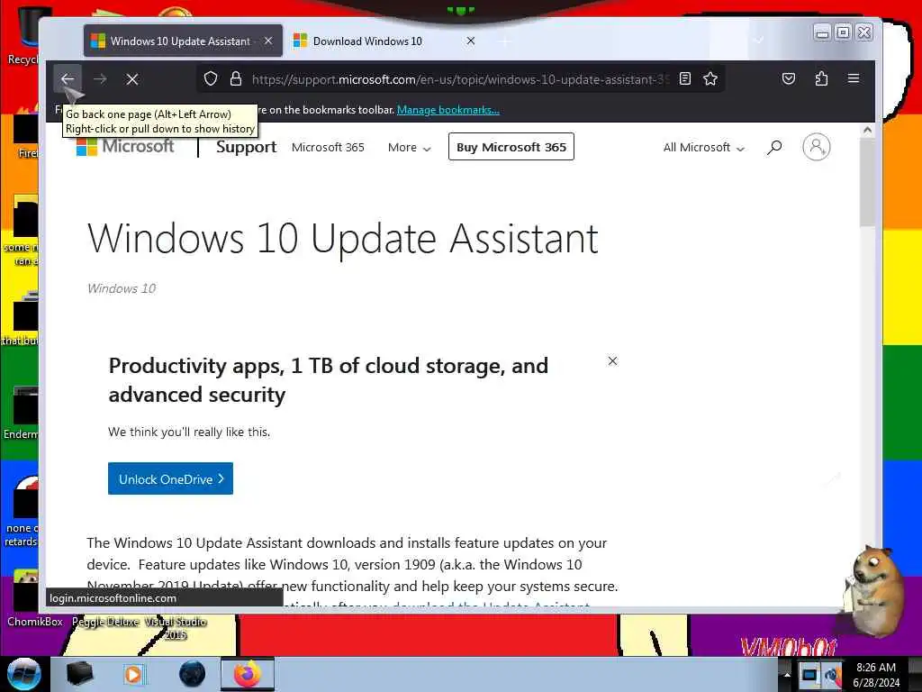Open the media player taskbar icon
The height and width of the screenshot is (692, 922).
[x=134, y=674]
